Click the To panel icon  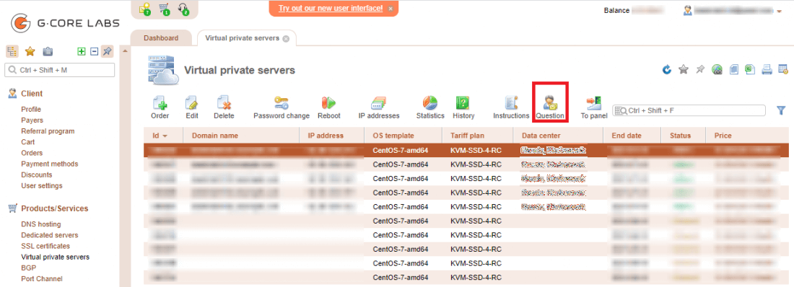(x=593, y=108)
